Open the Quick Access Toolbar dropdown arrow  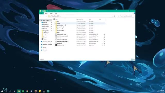point(47,11)
